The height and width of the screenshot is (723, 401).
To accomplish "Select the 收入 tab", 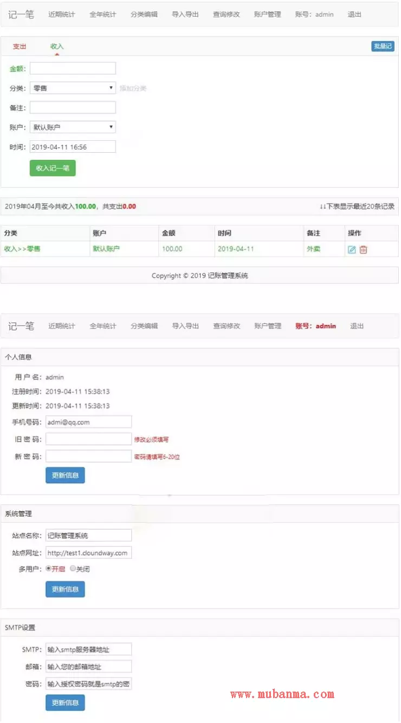I will point(57,47).
